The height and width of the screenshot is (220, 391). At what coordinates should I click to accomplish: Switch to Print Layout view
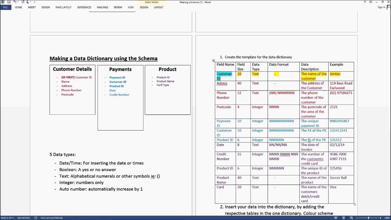coord(344,218)
